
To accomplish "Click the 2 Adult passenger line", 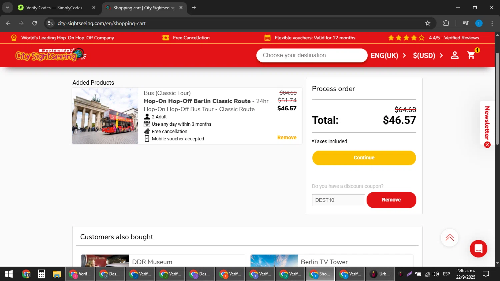I will [x=155, y=117].
